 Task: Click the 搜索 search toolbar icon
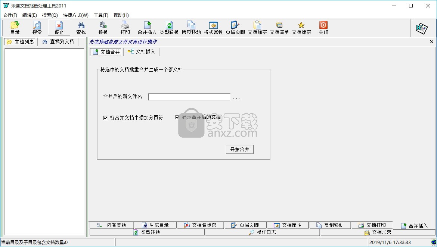click(x=37, y=28)
